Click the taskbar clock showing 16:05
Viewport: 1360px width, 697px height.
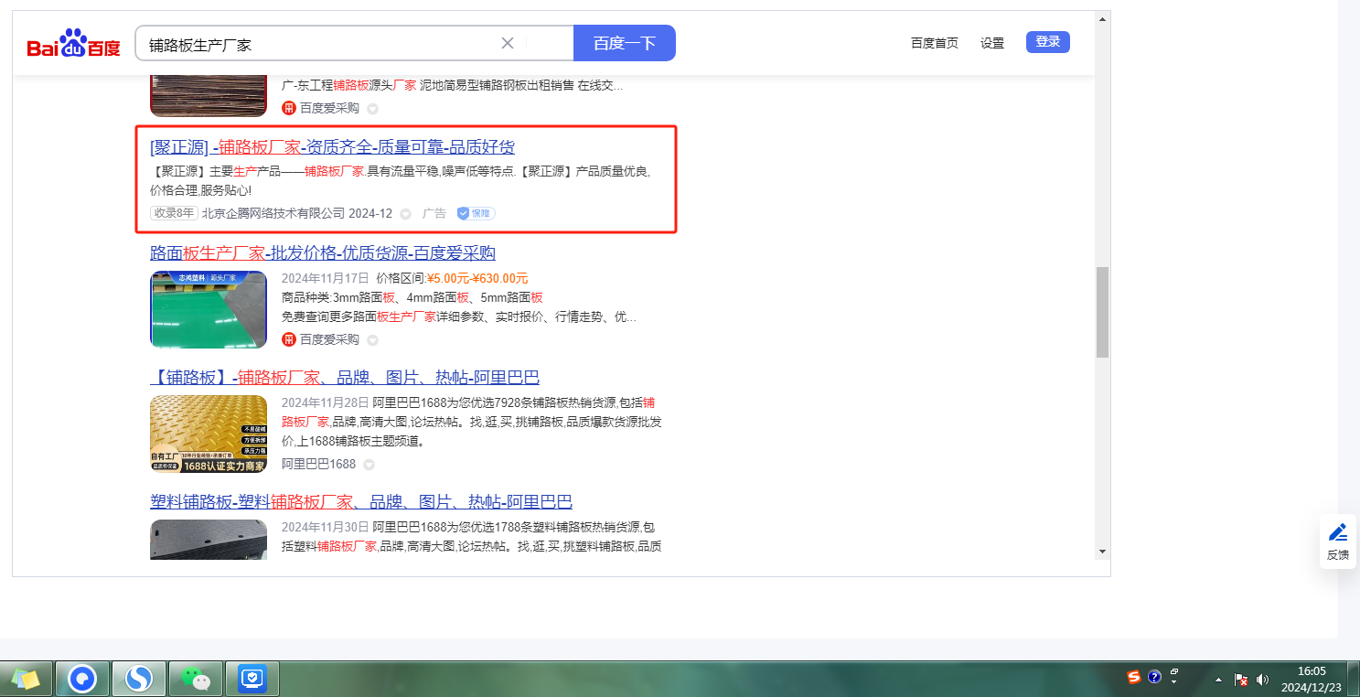tap(1312, 679)
